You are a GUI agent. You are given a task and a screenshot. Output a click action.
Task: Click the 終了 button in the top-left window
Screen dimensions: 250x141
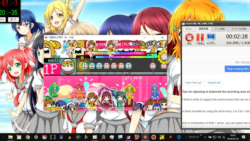13,20
